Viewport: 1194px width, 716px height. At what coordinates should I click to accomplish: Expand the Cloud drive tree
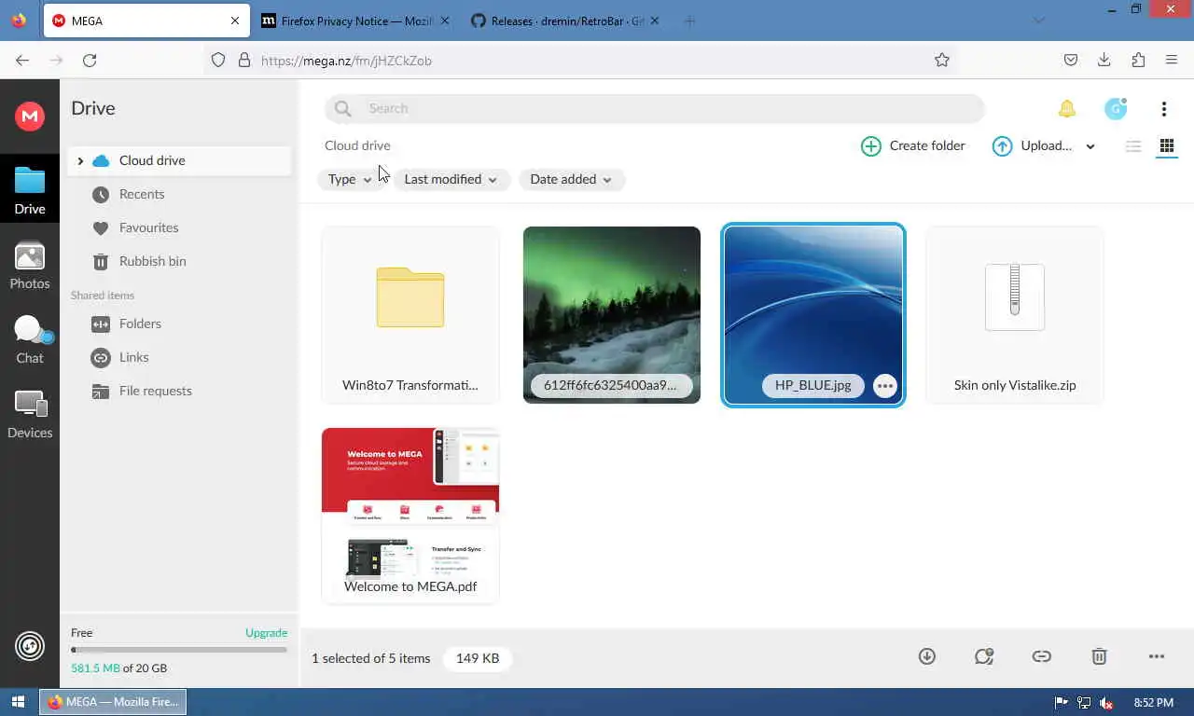tap(80, 161)
